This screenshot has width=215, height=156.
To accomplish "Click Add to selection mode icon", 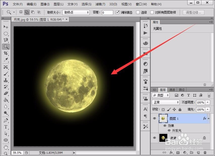I will 27,12.
